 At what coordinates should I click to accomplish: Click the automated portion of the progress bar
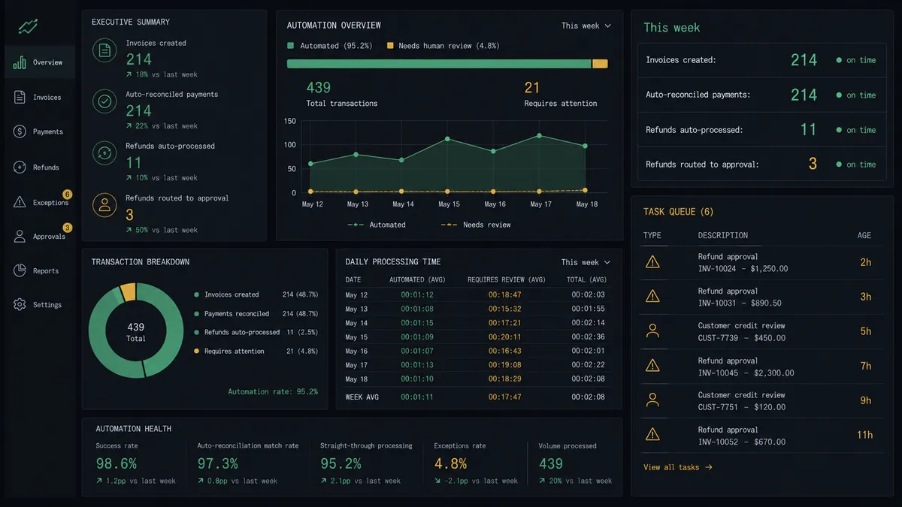click(439, 64)
